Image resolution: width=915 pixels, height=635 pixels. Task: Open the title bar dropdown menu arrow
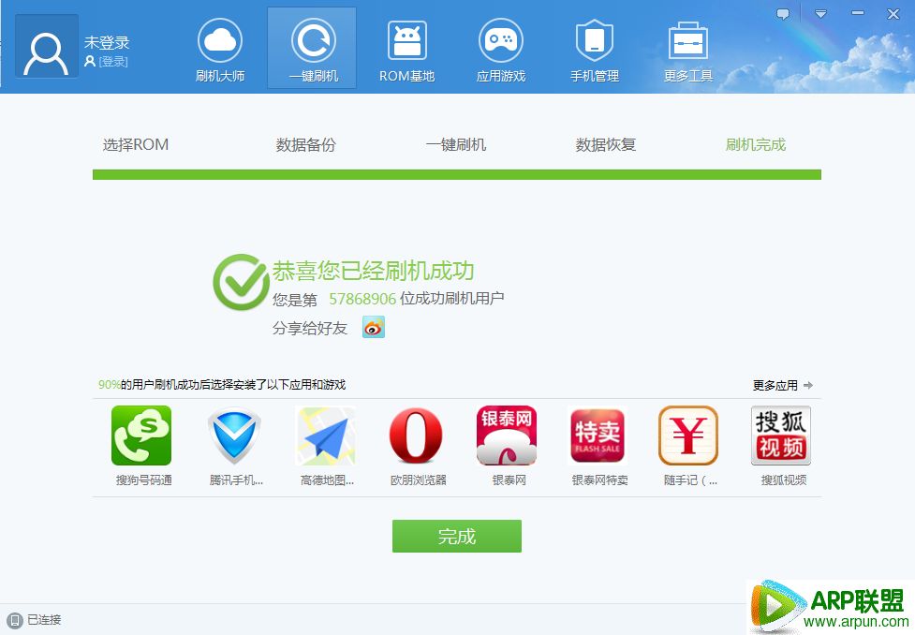point(821,14)
